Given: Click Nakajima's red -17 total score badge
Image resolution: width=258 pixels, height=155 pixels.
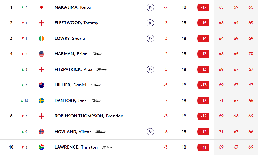Looking at the screenshot, I should pyautogui.click(x=203, y=7).
